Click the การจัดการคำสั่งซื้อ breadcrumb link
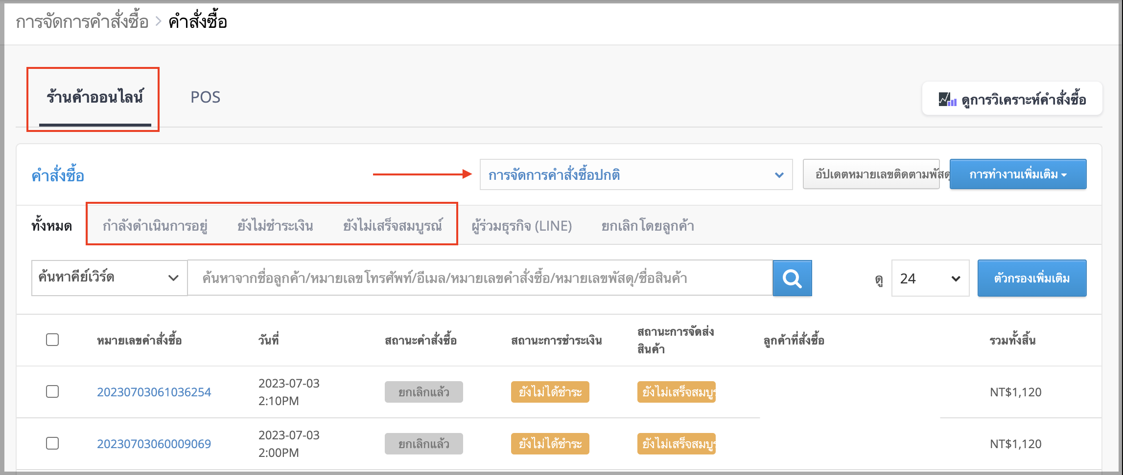 pos(82,22)
